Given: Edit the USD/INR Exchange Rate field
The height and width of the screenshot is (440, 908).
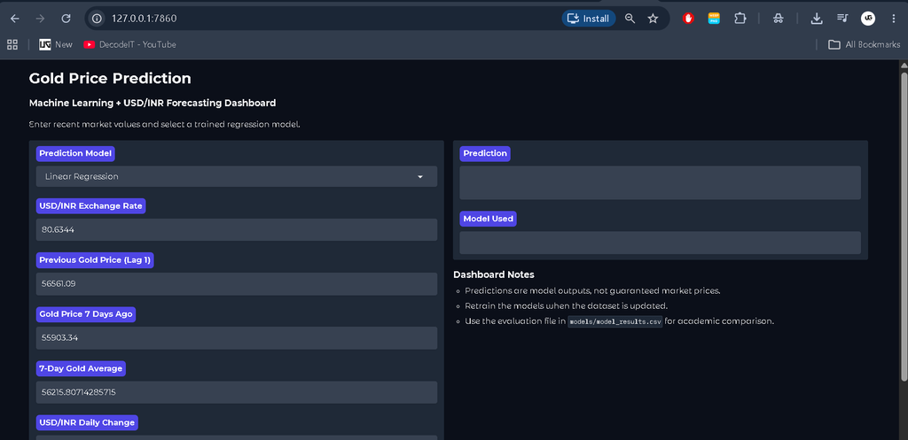Looking at the screenshot, I should coord(236,229).
